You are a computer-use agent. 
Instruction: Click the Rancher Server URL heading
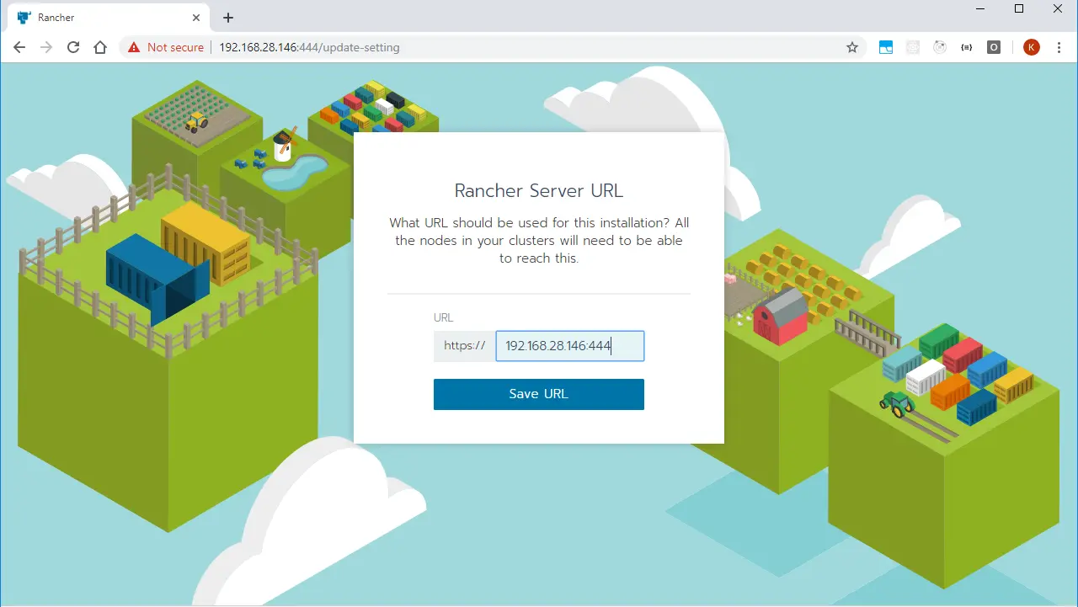(538, 191)
